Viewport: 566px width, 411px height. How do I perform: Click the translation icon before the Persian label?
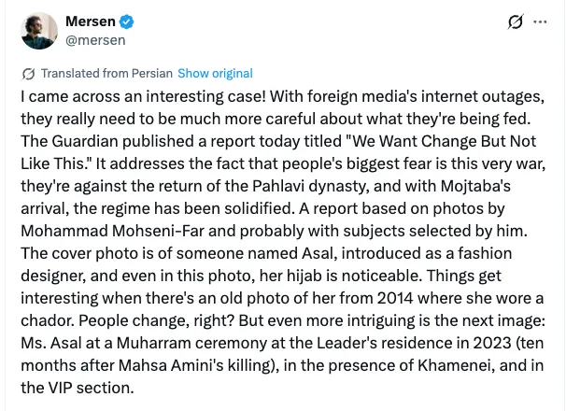point(28,74)
